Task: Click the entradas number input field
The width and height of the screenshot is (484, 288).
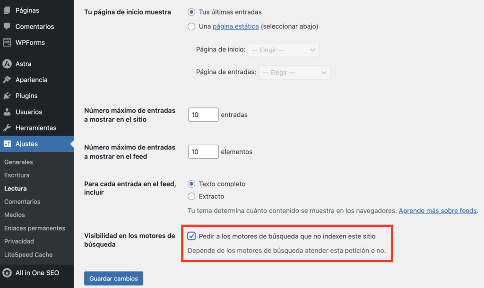Action: [203, 114]
